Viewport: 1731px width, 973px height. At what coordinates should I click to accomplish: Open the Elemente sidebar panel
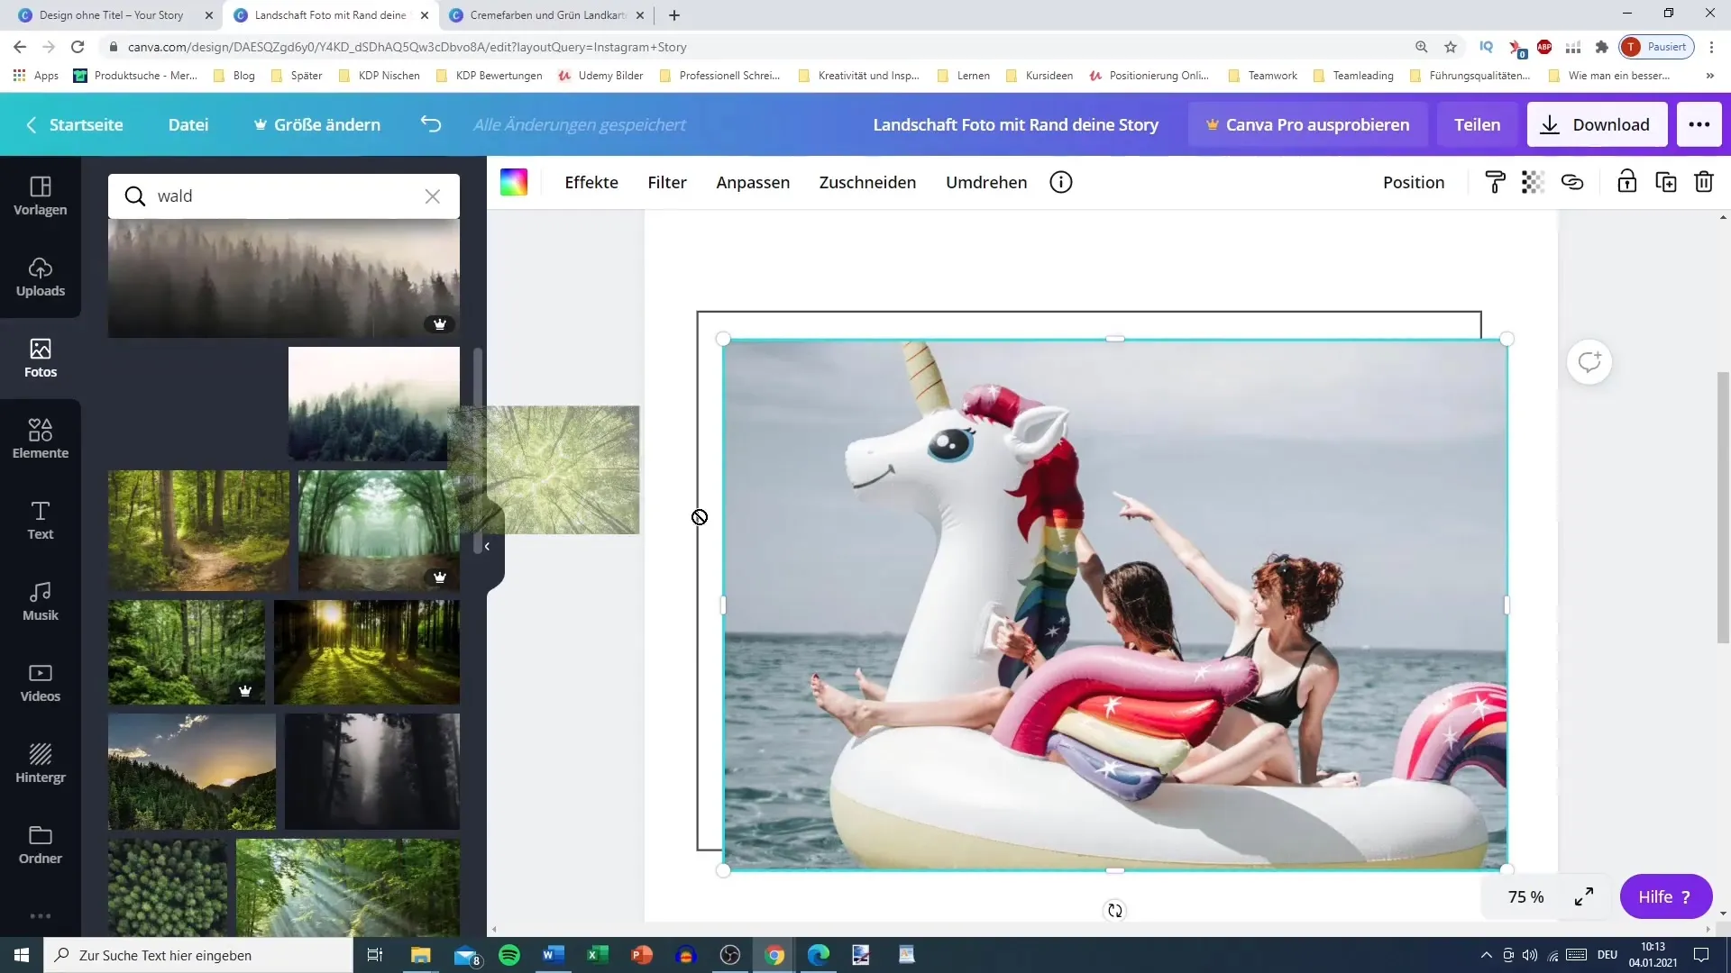[x=40, y=439]
